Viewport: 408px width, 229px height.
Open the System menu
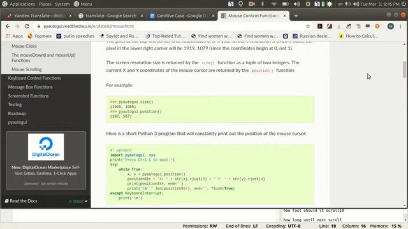coord(62,4)
